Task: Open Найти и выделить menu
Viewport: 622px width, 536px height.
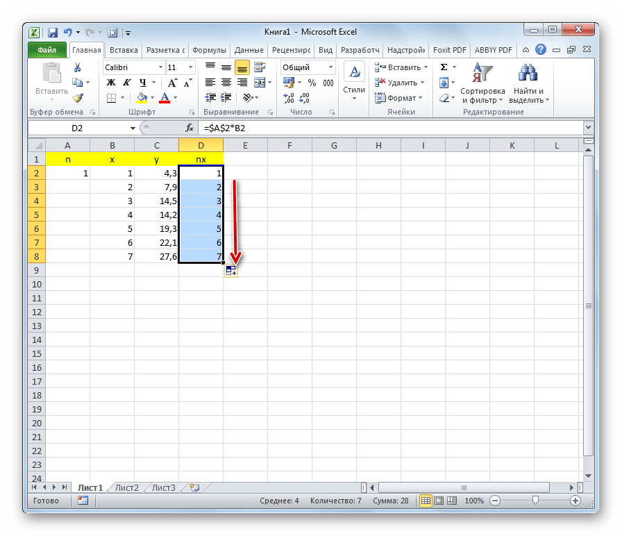Action: click(529, 83)
